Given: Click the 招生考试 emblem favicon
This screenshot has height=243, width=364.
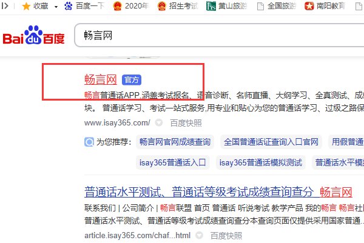Looking at the screenshot, I should [x=161, y=6].
